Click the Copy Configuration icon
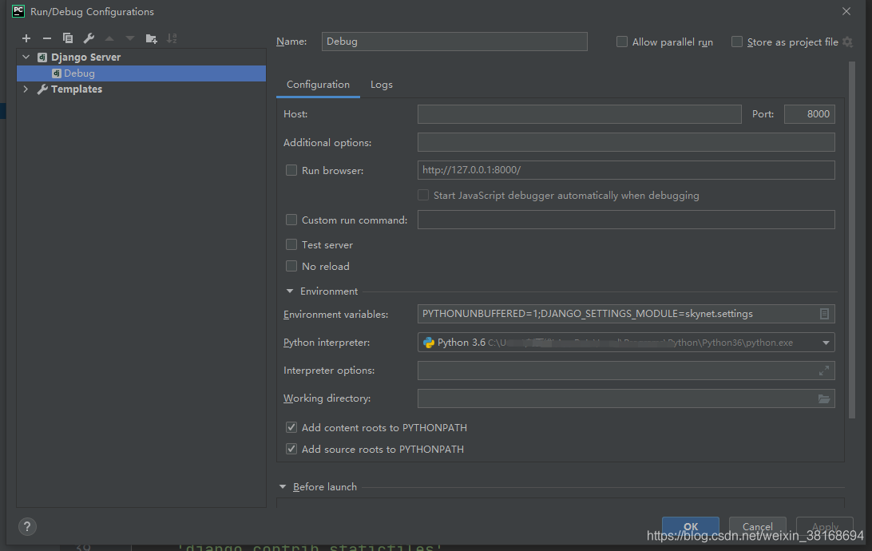The image size is (872, 551). (x=68, y=38)
